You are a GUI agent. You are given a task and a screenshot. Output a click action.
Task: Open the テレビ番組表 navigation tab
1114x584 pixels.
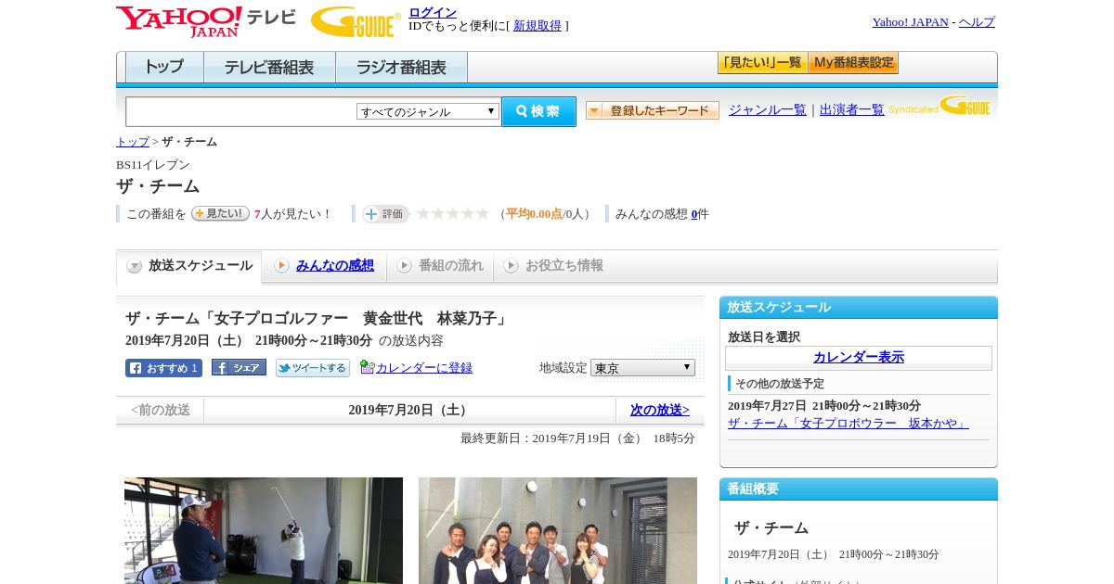[269, 68]
